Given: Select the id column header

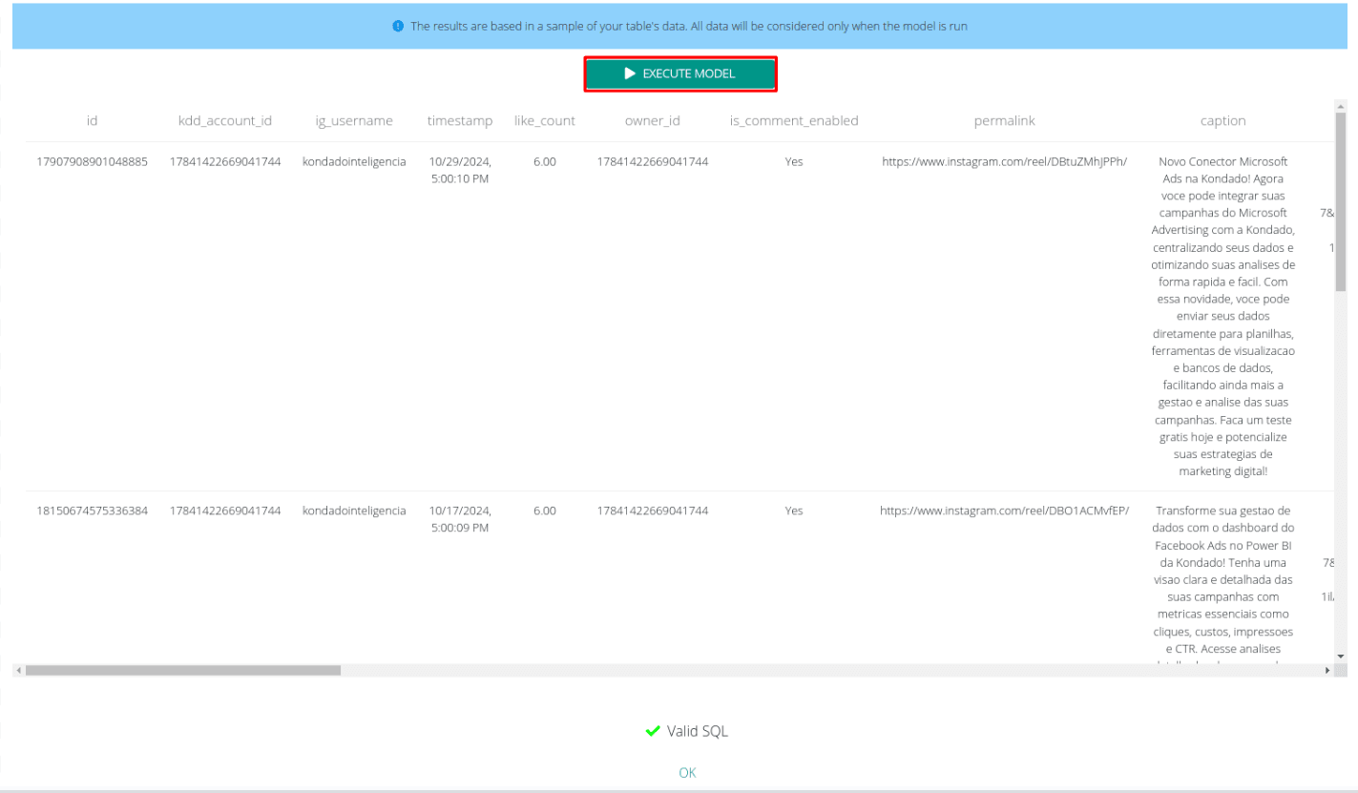Looking at the screenshot, I should (92, 121).
